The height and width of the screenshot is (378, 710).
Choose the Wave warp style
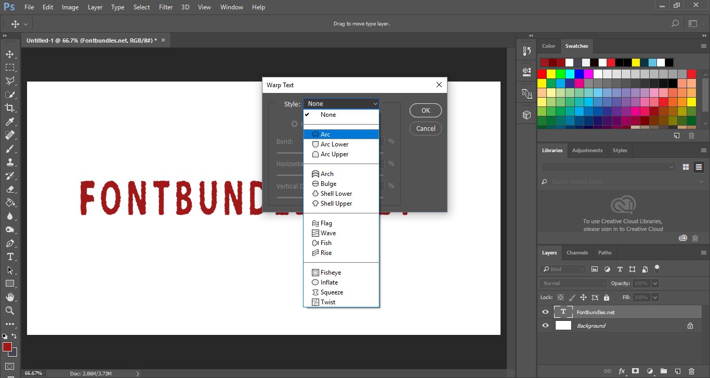(x=327, y=233)
